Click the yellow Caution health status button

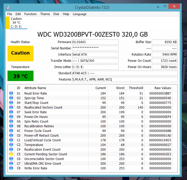pos(20,54)
